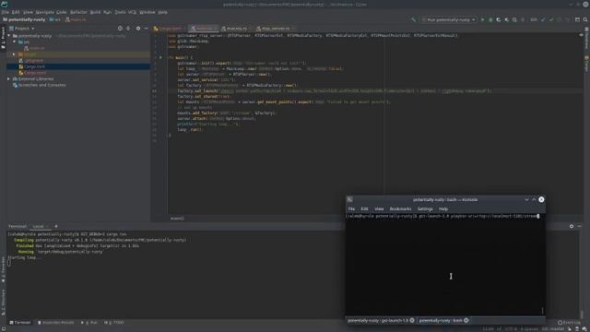Screen dimensions: 590x332
Task: Open the run configuration dropdown
Action: [449, 19]
